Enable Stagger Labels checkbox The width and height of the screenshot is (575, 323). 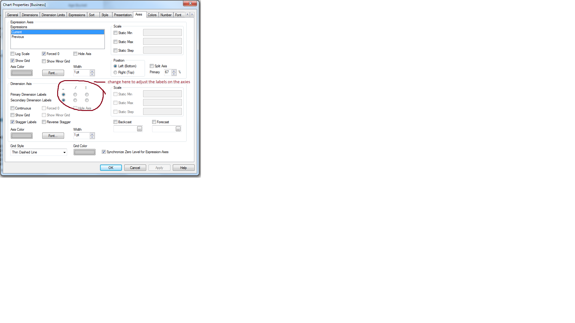[13, 122]
